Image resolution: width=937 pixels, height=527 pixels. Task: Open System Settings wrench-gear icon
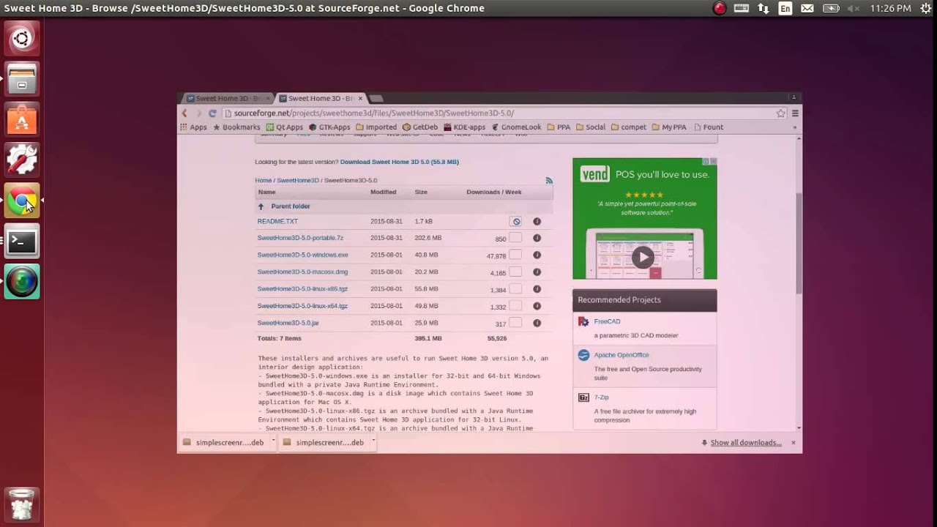pos(22,160)
